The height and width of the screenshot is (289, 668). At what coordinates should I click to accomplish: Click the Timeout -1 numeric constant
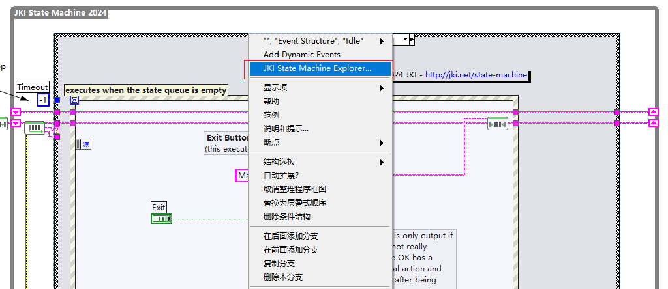click(x=43, y=100)
